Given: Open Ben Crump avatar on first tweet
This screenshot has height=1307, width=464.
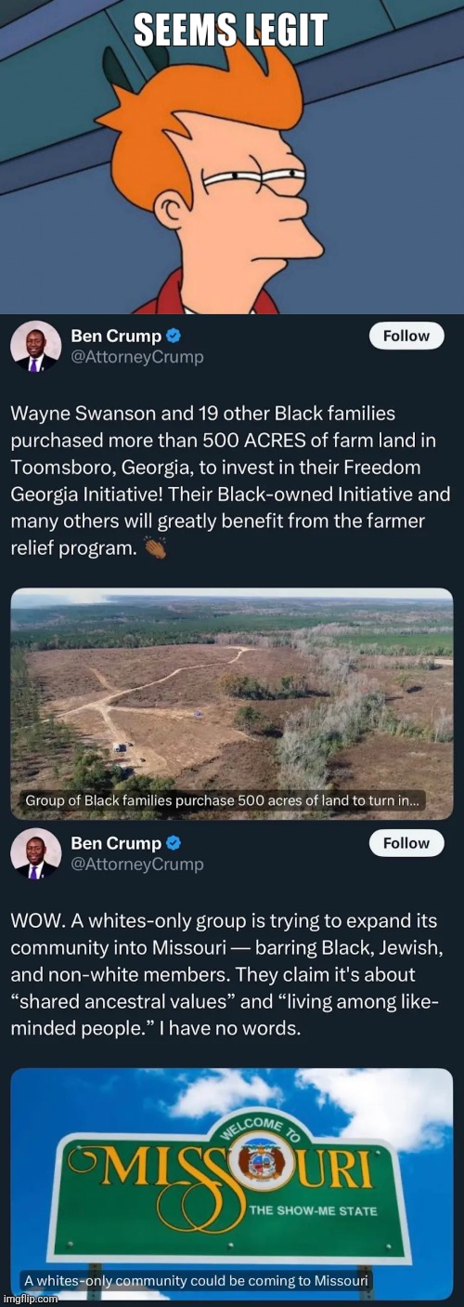Looking at the screenshot, I should [36, 346].
